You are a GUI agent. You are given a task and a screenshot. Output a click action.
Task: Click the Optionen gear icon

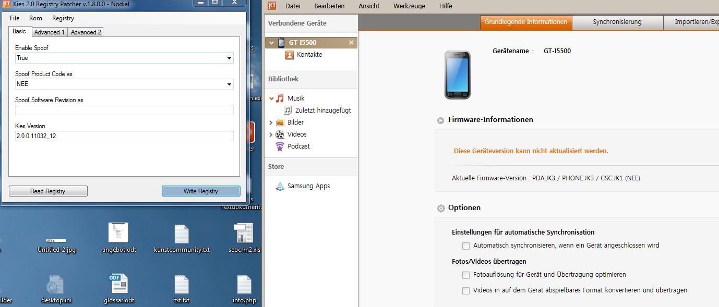tap(441, 208)
